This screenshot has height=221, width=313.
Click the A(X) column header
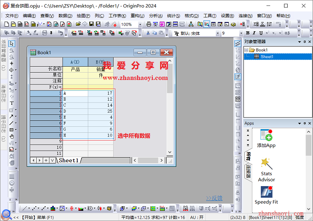(x=75, y=62)
